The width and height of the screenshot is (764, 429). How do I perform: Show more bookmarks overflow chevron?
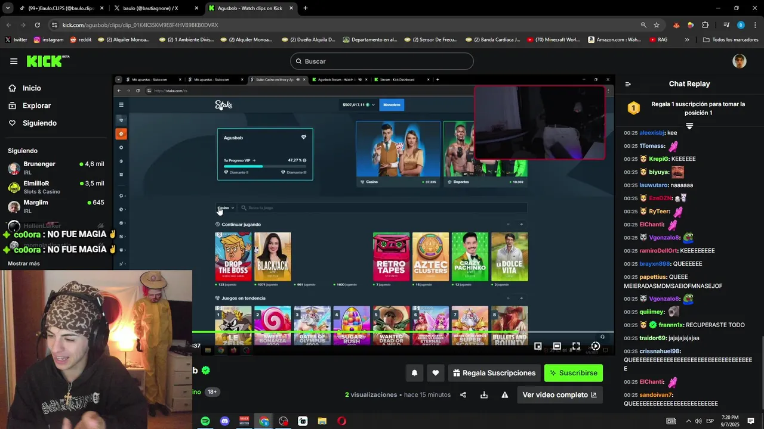coord(687,40)
